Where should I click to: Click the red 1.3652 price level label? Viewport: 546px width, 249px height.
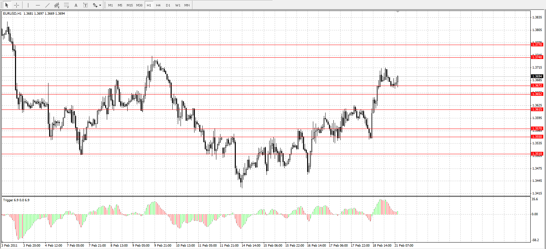tap(537, 94)
